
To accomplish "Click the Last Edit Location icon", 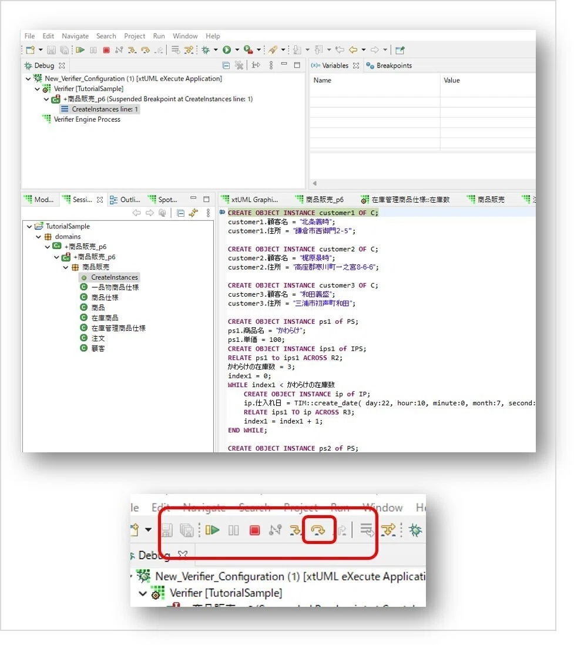I will point(340,50).
